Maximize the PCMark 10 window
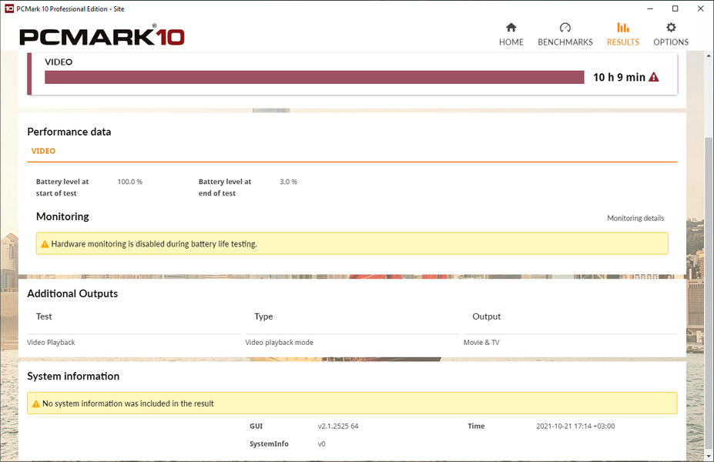 coord(675,8)
